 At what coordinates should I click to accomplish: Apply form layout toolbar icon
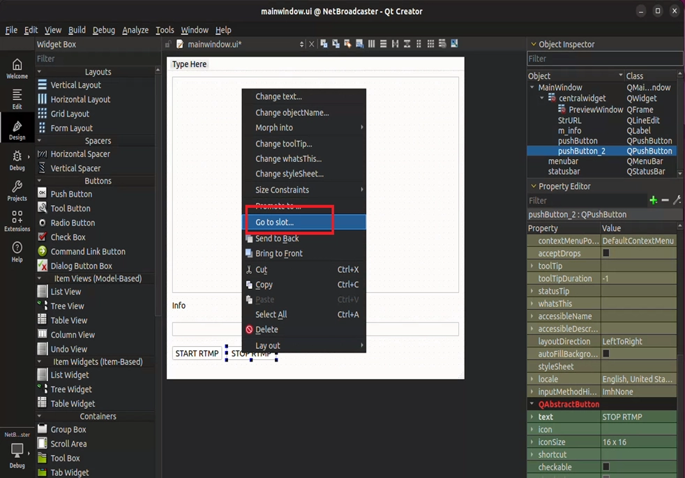419,44
